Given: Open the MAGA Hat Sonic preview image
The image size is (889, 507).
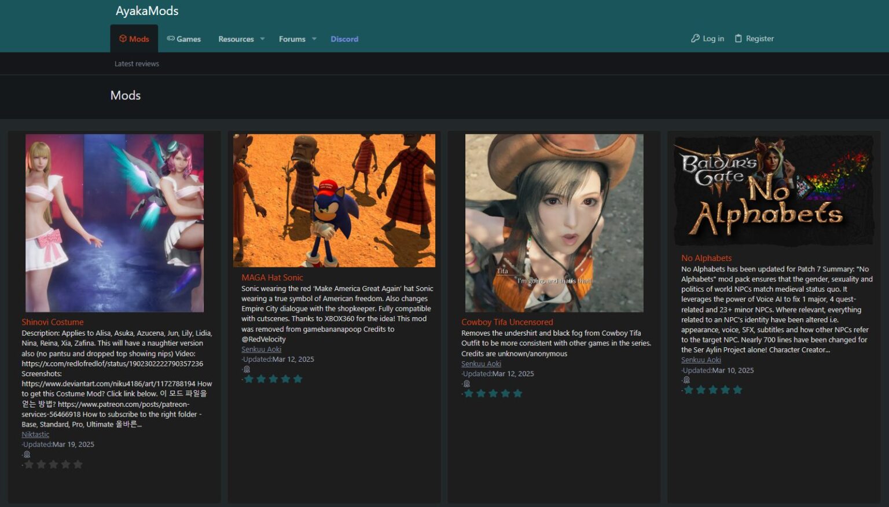Looking at the screenshot, I should coord(334,199).
